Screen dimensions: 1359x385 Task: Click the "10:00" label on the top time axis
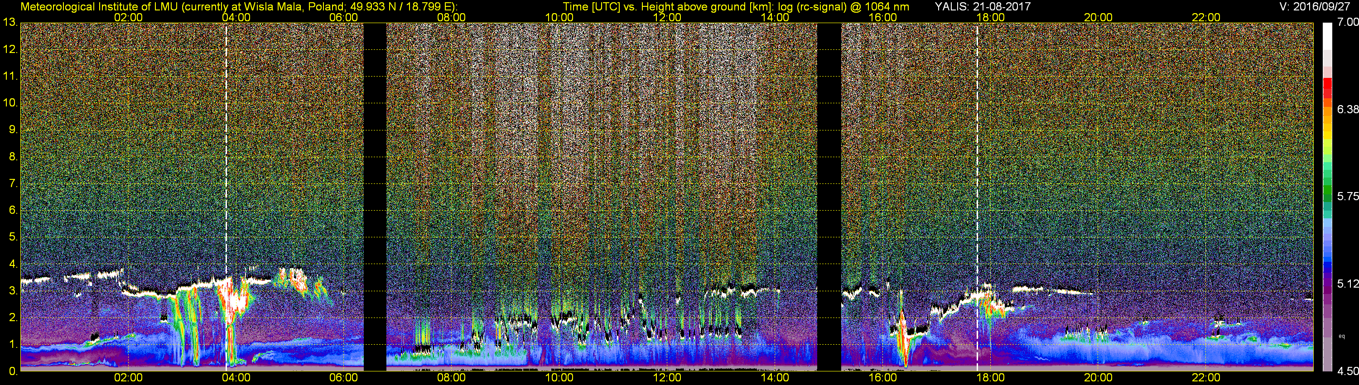[x=559, y=17]
